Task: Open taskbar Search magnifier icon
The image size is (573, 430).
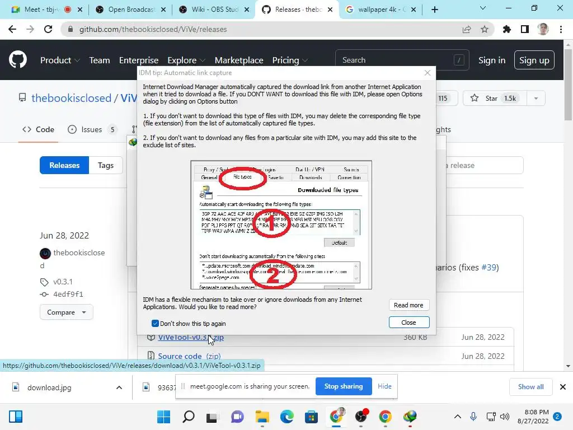Action: [x=188, y=417]
